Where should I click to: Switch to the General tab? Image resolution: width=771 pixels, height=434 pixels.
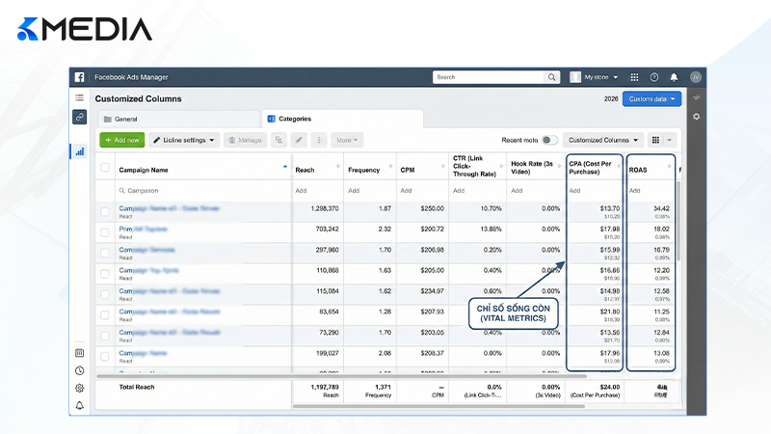[178, 119]
